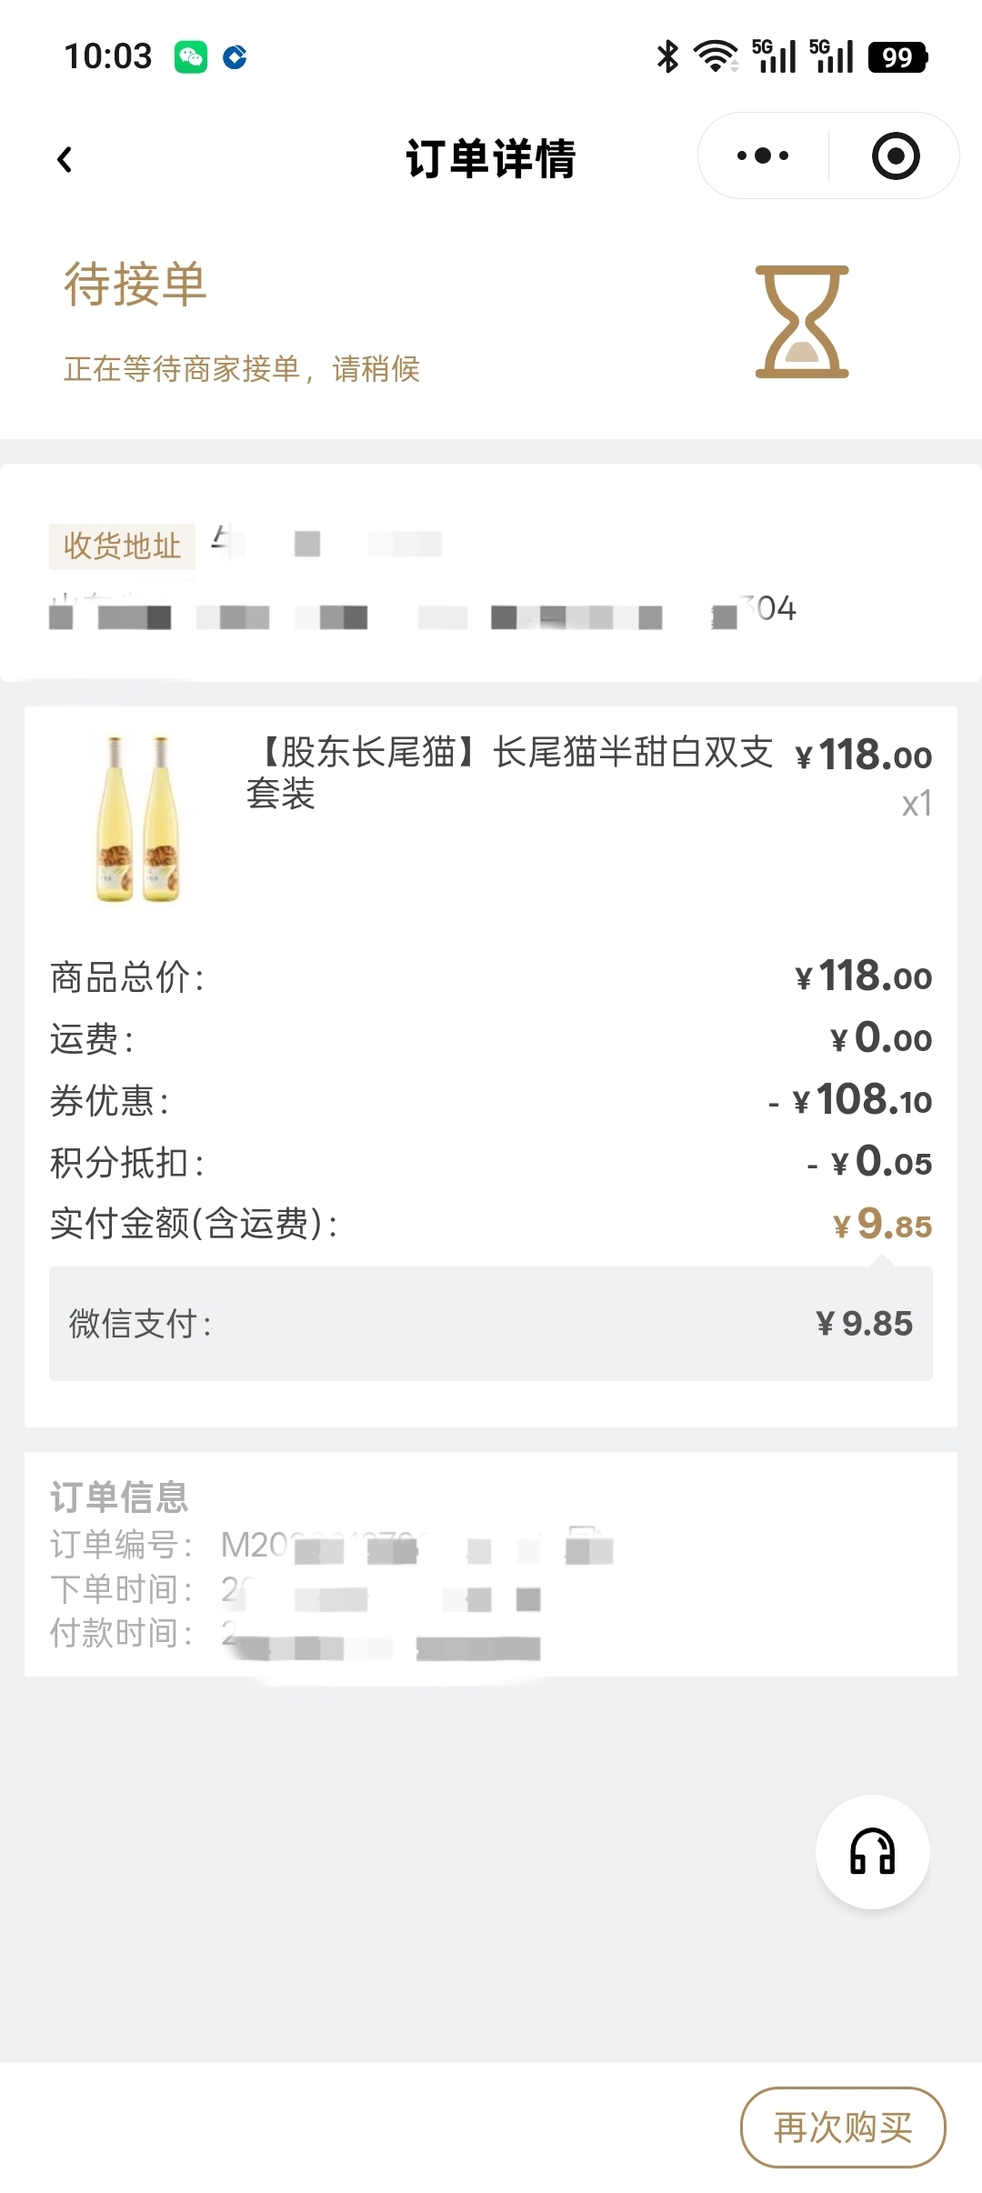The width and height of the screenshot is (982, 2193).
Task: Tap the WeChat icon in status bar
Action: click(x=191, y=57)
